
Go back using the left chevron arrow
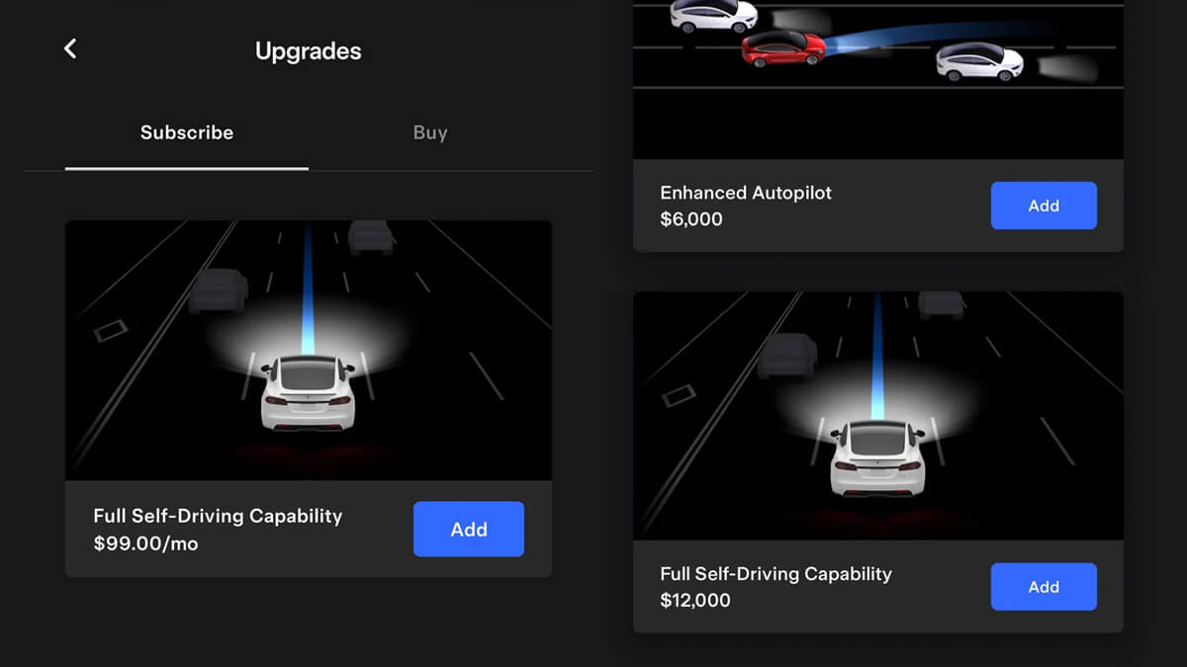[x=70, y=48]
